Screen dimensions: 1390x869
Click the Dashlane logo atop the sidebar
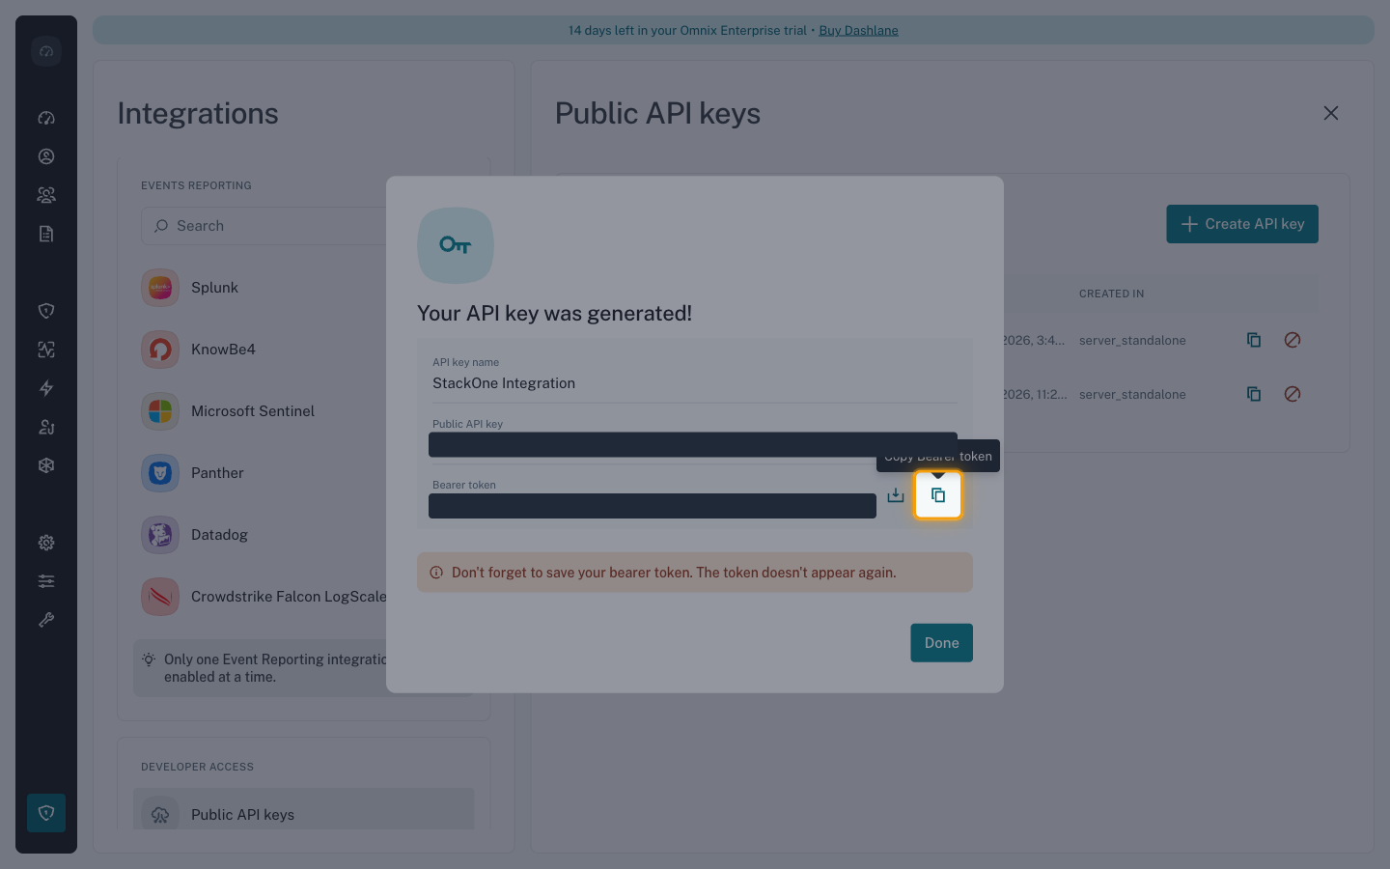[46, 51]
